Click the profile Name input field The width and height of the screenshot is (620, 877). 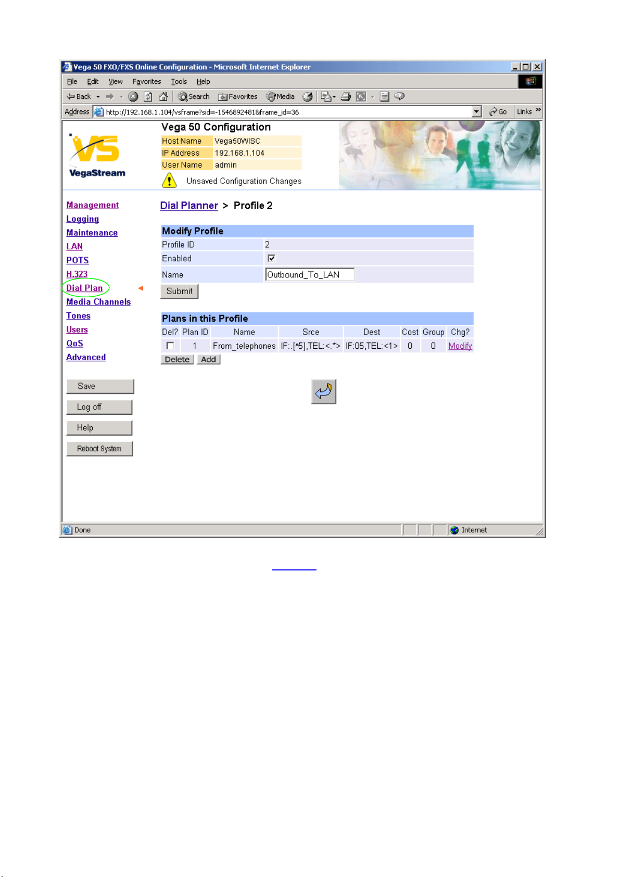tap(310, 274)
